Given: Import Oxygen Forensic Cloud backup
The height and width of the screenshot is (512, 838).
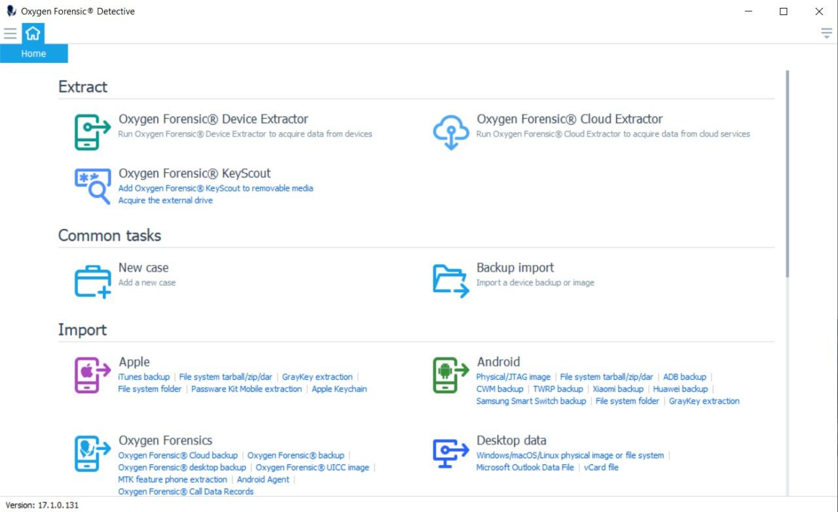Looking at the screenshot, I should point(178,456).
